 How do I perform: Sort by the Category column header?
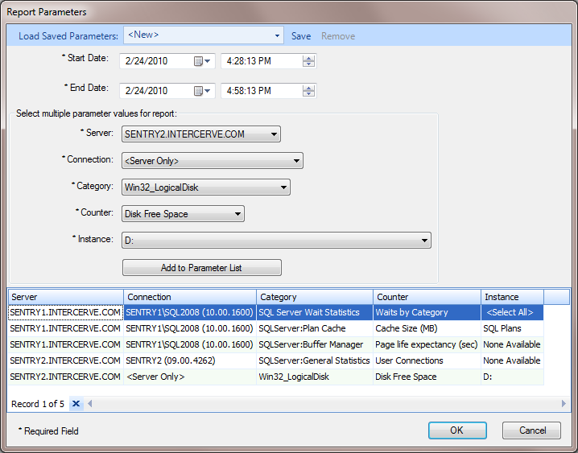pyautogui.click(x=315, y=297)
